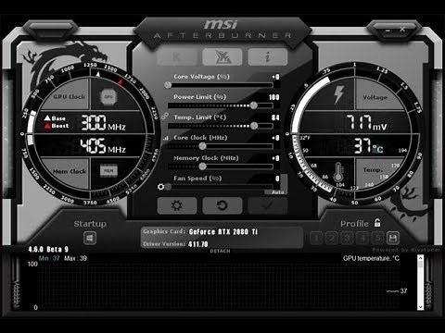The image size is (445, 333).
Task: Click the Min : 37 graph text
Action: 49,258
